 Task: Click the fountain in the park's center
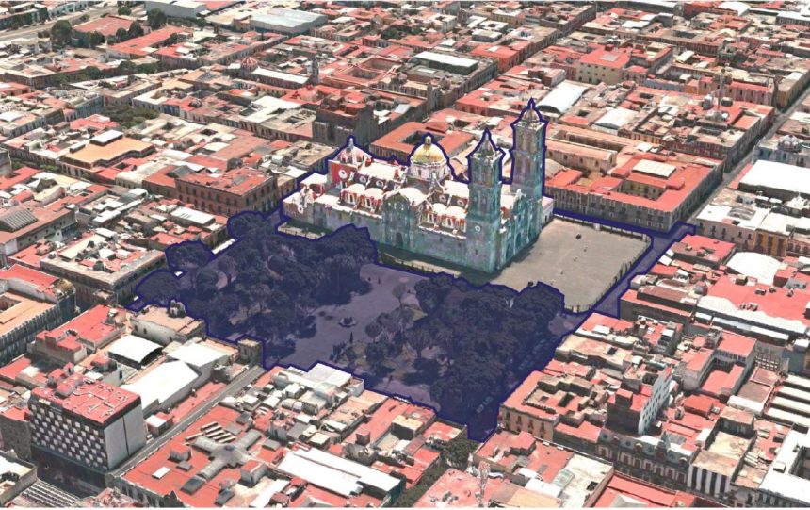tap(348, 321)
